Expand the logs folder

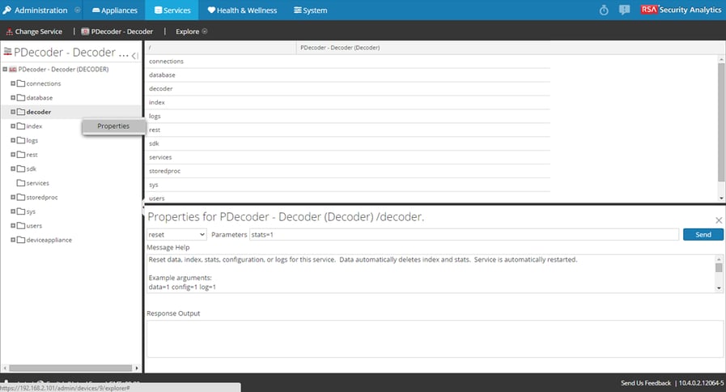[13, 140]
